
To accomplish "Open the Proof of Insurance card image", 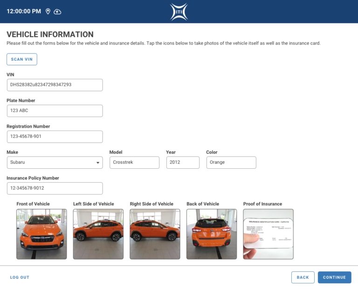I will click(x=268, y=234).
